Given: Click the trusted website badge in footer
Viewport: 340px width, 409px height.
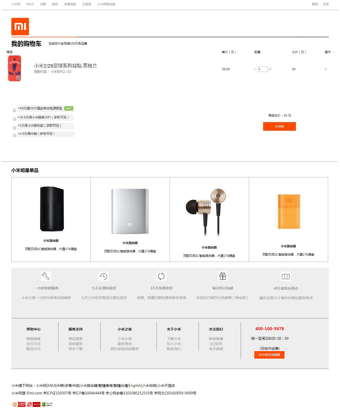Looking at the screenshot, I should point(19,404).
